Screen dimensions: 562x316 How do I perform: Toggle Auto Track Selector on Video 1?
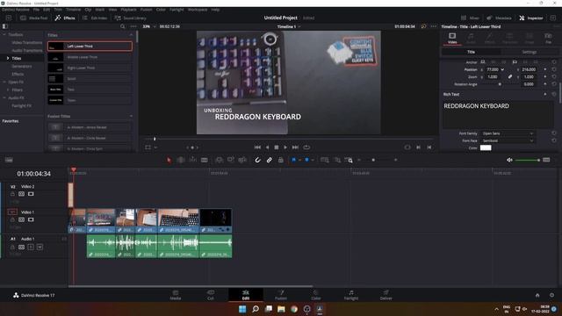[x=21, y=219]
